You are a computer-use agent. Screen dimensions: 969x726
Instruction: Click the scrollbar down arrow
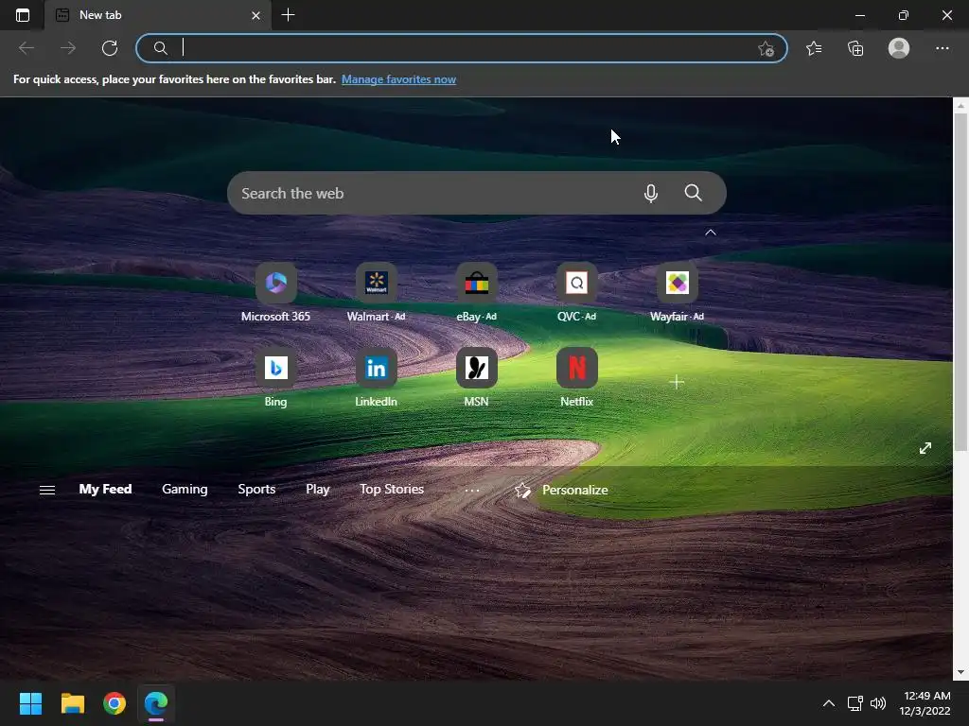pos(960,672)
